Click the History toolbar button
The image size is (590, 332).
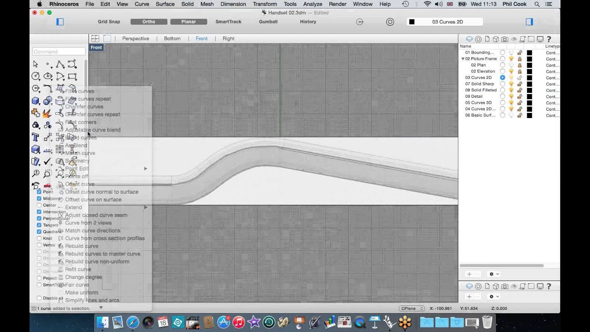coord(308,22)
